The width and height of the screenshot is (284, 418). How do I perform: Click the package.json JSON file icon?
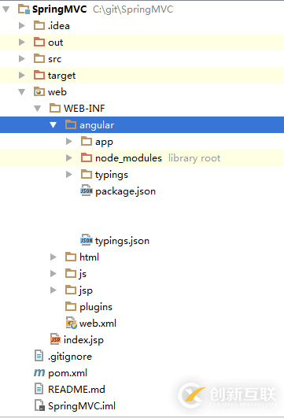pos(87,191)
